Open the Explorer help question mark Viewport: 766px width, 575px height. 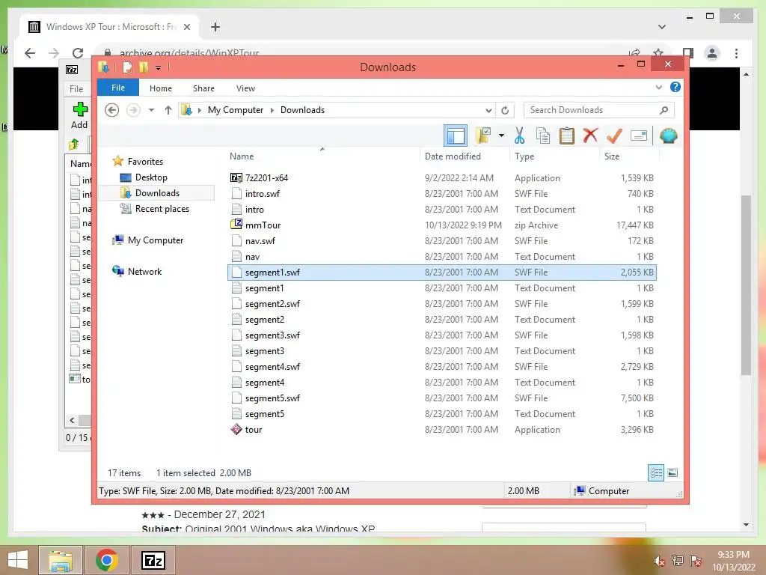pos(675,87)
